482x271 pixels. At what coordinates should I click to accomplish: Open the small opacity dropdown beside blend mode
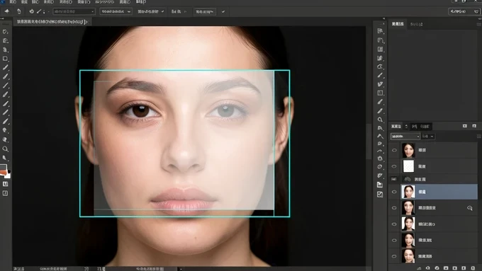pyautogui.click(x=428, y=137)
